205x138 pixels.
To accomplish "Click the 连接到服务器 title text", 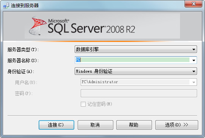I will click(x=25, y=5).
